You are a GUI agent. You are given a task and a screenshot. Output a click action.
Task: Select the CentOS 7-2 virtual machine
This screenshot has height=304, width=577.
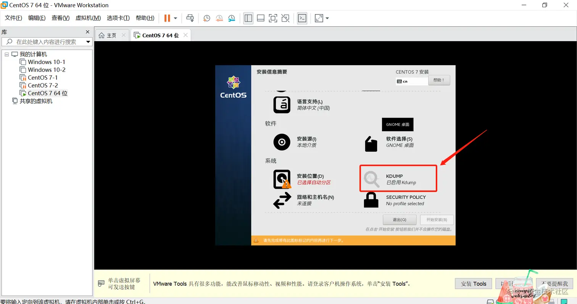coord(43,85)
